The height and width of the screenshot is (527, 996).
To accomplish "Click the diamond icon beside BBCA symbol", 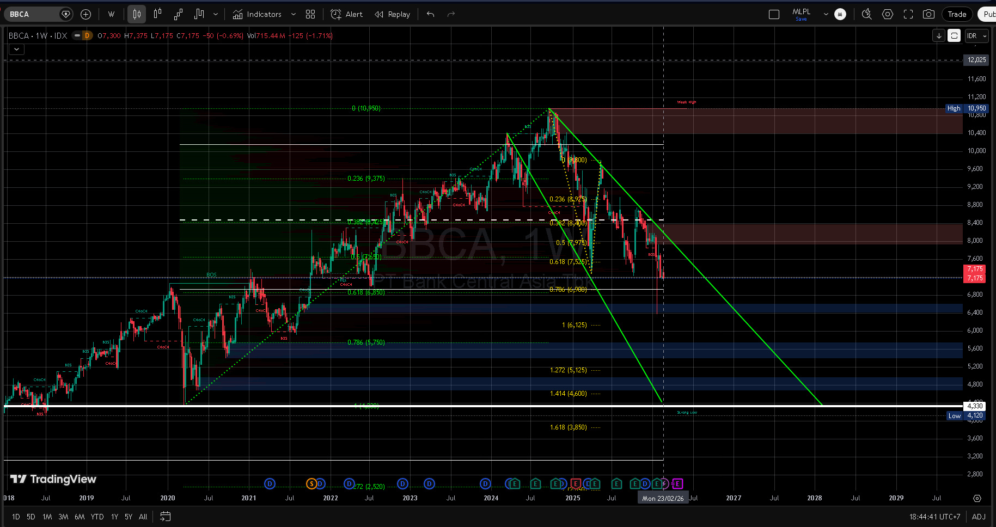I will coord(66,14).
